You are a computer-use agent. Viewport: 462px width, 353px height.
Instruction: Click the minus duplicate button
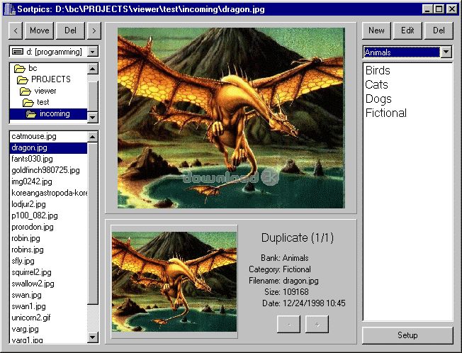pos(289,325)
